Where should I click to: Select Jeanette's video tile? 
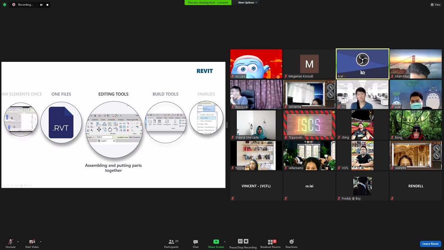click(x=416, y=156)
